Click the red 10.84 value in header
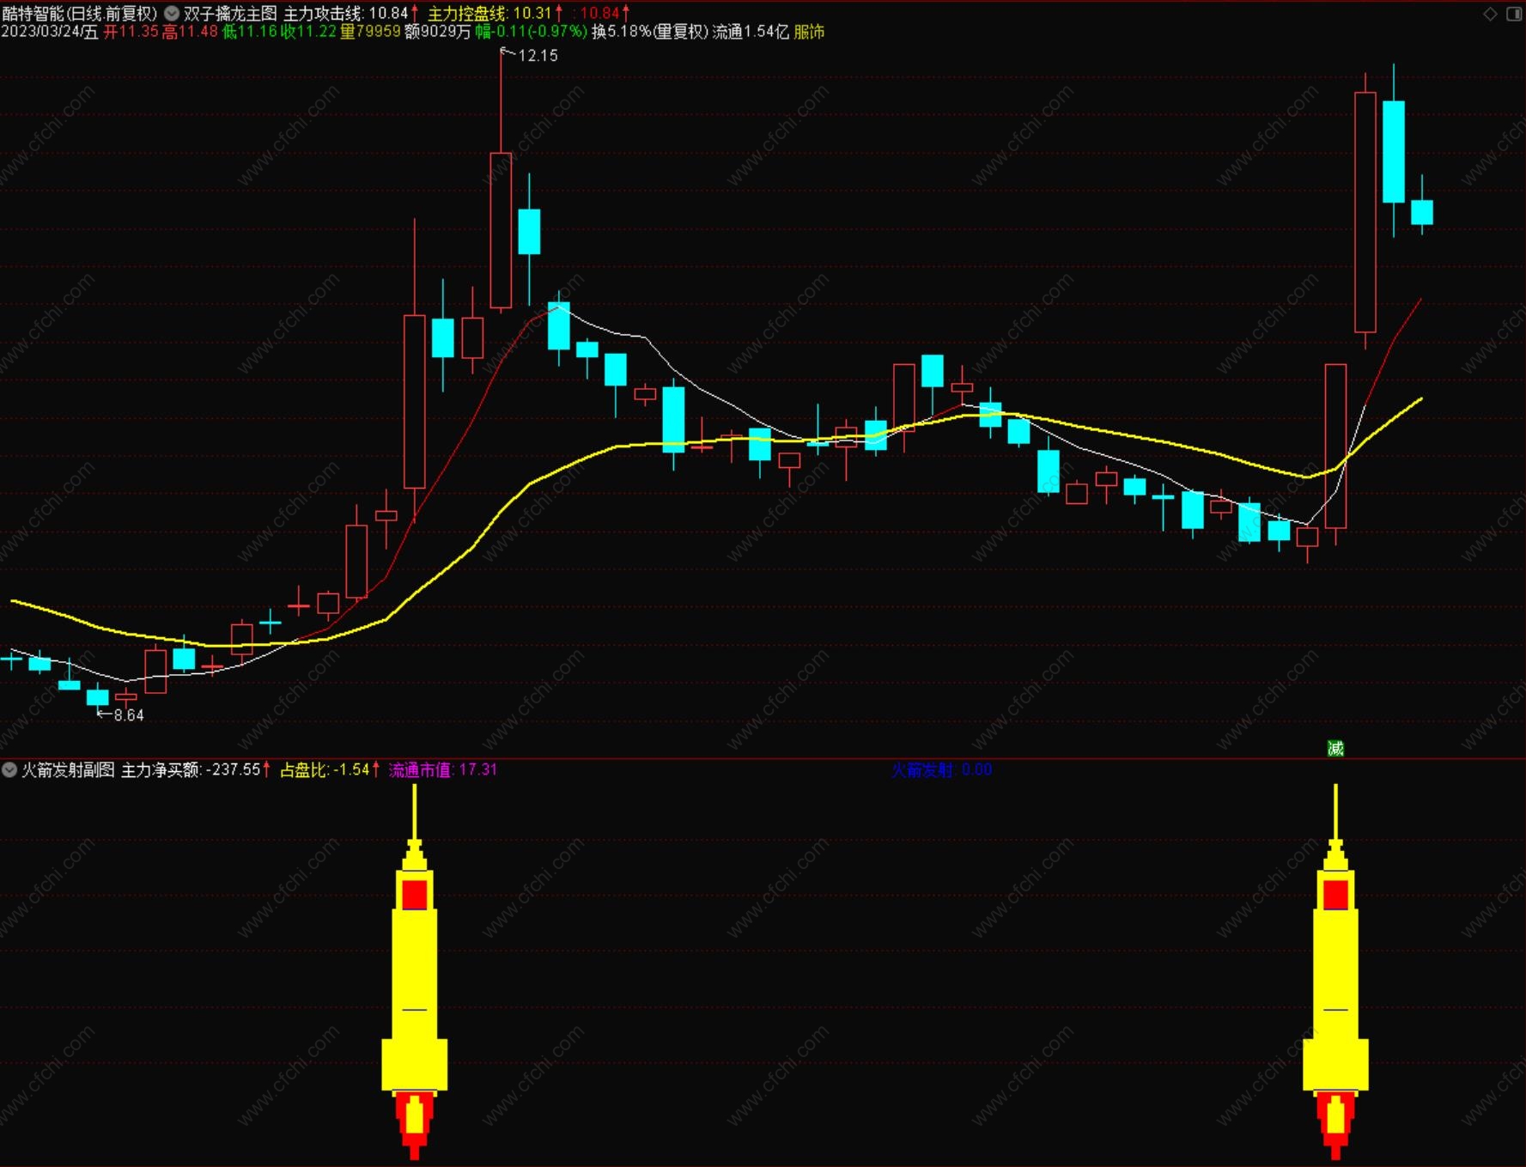The height and width of the screenshot is (1167, 1526). click(601, 14)
